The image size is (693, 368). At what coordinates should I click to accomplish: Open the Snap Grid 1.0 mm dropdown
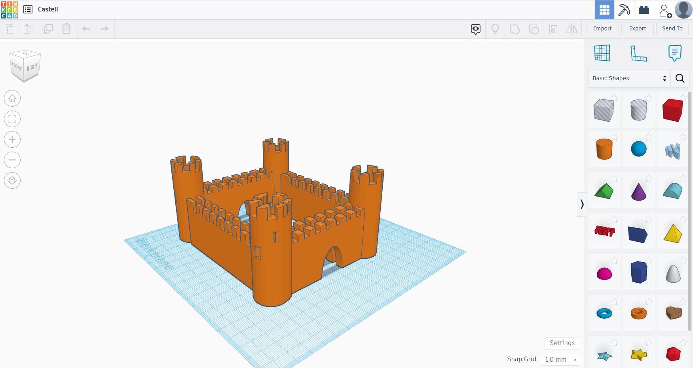560,359
